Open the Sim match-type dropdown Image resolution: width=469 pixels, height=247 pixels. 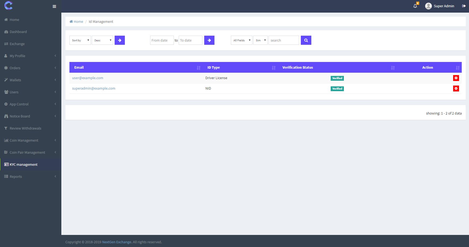260,40
